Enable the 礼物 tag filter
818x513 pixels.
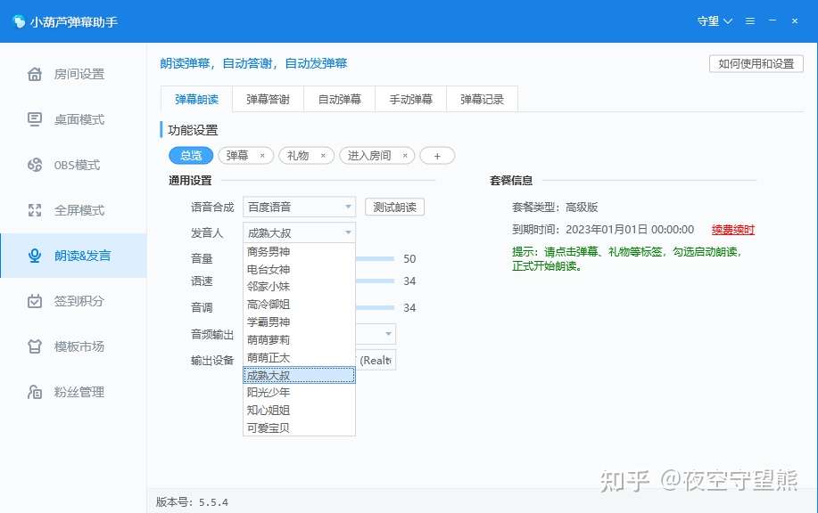coord(301,155)
